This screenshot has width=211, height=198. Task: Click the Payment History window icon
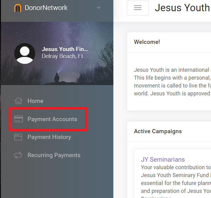pos(18,137)
